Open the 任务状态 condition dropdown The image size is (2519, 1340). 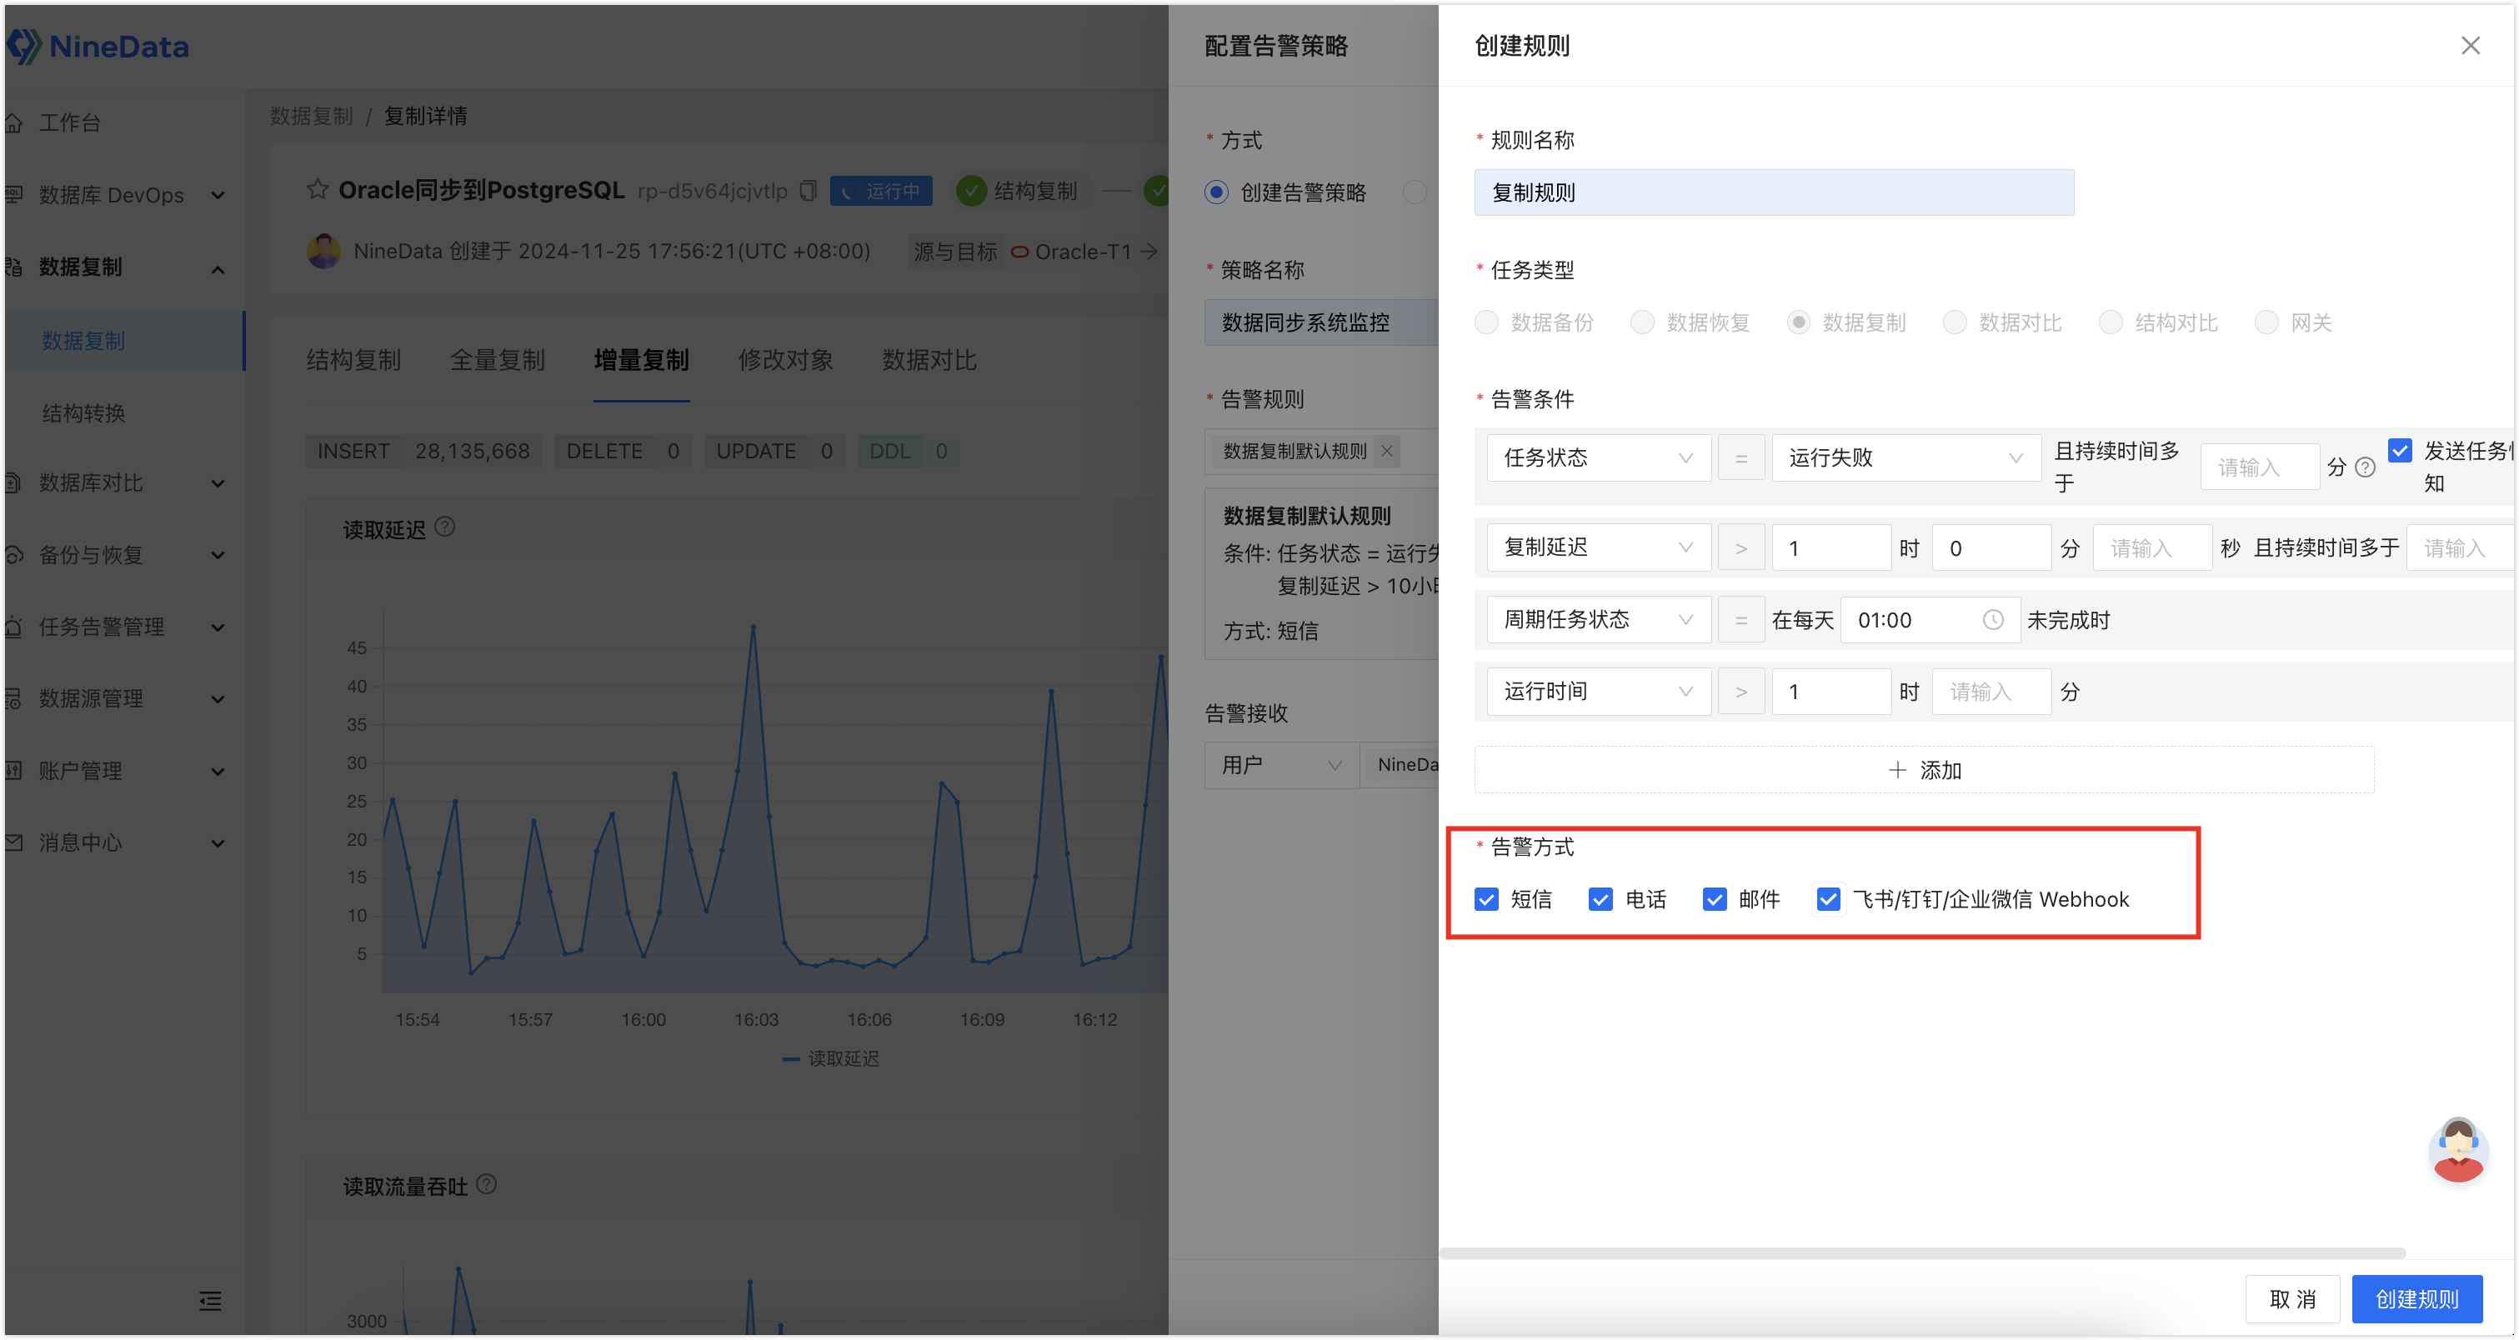1599,457
